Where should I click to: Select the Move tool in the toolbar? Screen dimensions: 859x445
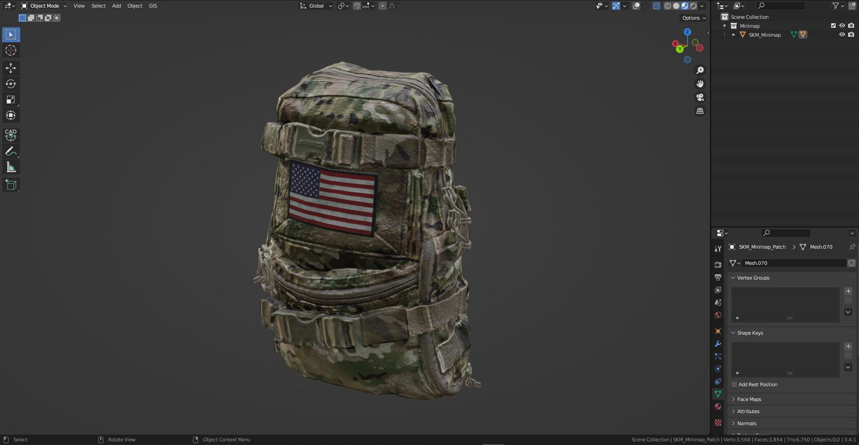[x=11, y=68]
